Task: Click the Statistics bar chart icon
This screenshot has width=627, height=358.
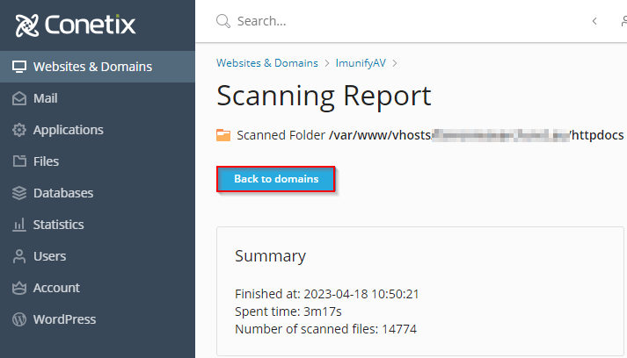Action: click(x=18, y=225)
